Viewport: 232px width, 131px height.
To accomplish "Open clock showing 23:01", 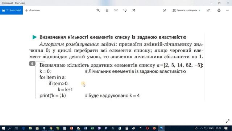I will [218, 128].
